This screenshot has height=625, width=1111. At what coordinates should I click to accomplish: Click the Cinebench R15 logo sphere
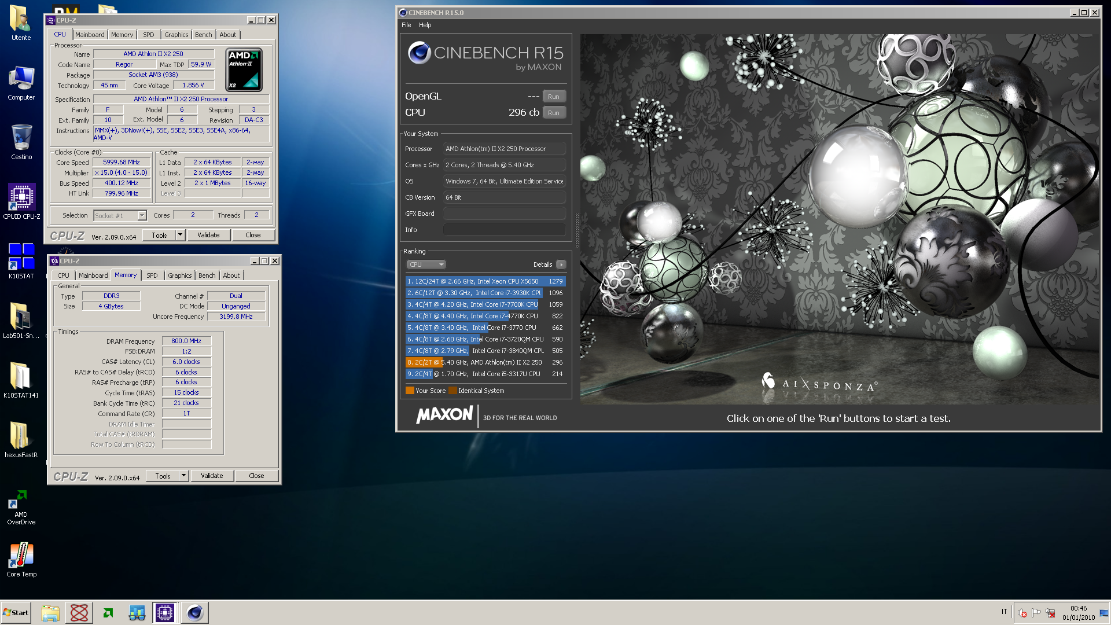point(420,53)
